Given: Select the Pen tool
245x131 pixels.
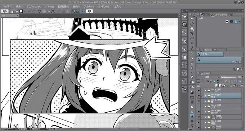Looking at the screenshot, I should [192, 53].
